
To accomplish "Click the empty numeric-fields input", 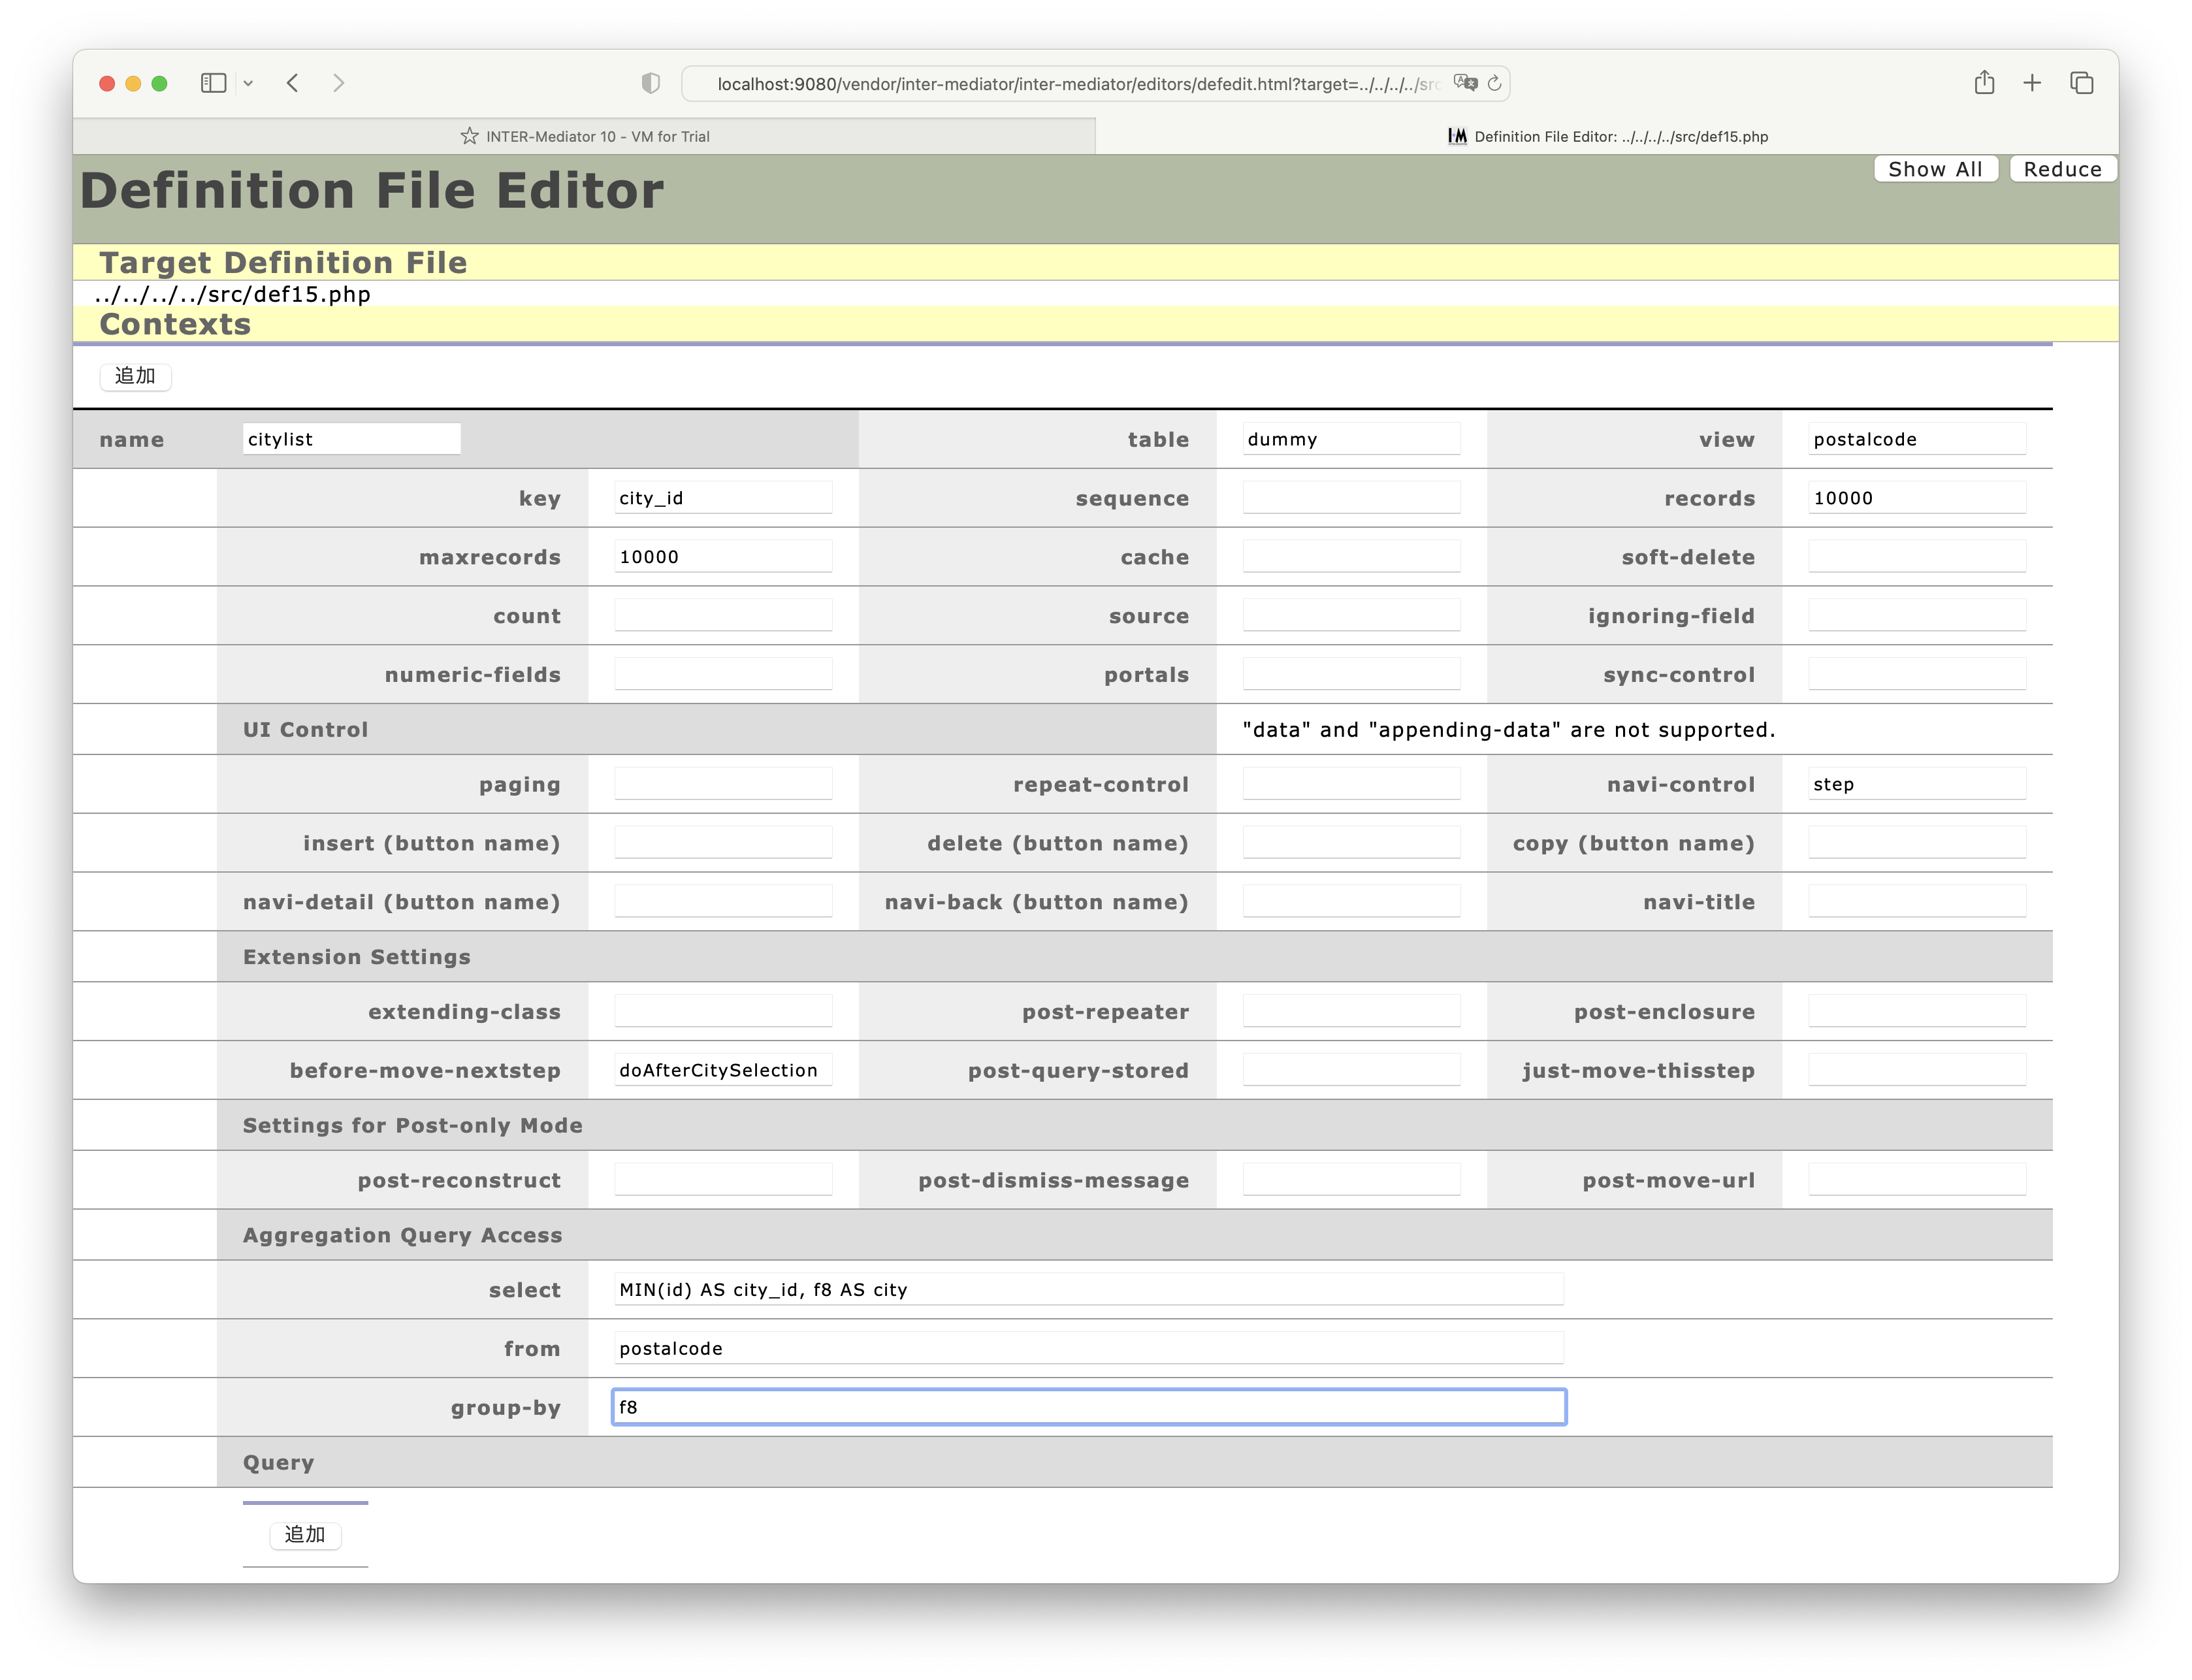I will click(723, 675).
